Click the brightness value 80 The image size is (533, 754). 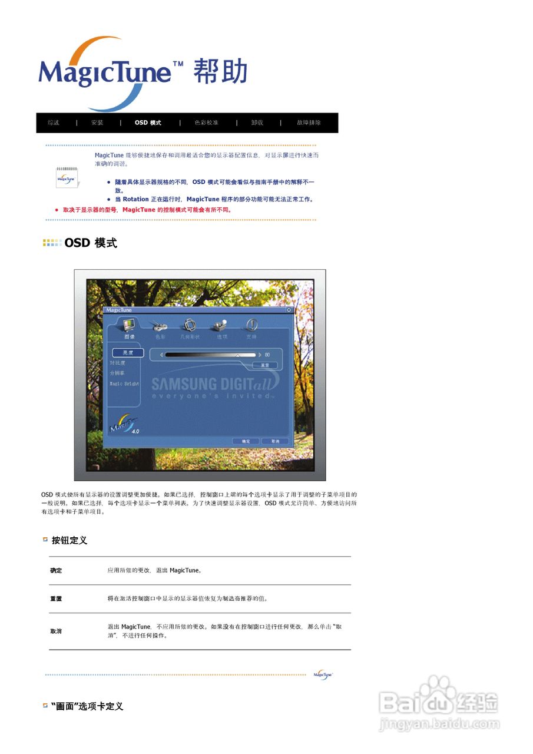tap(267, 355)
